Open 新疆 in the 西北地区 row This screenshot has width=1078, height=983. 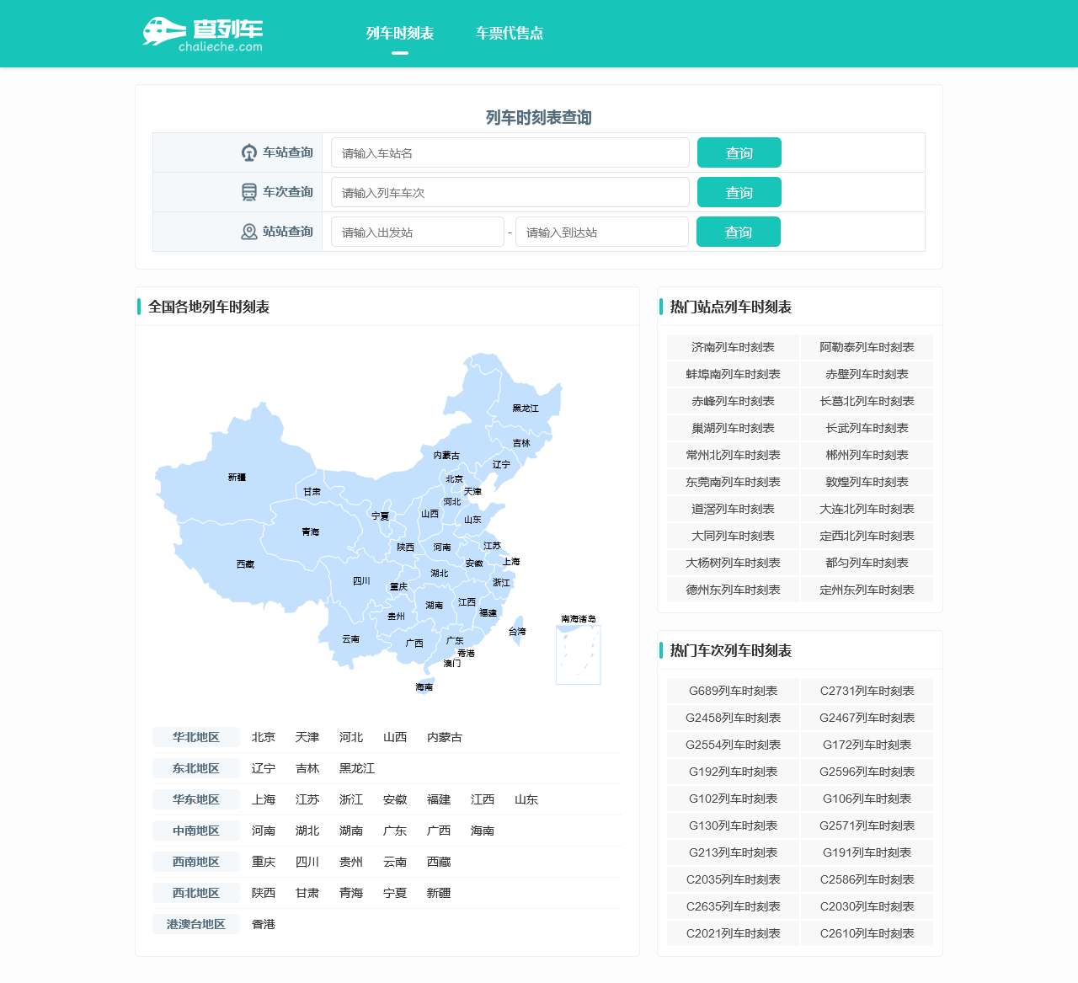439,893
